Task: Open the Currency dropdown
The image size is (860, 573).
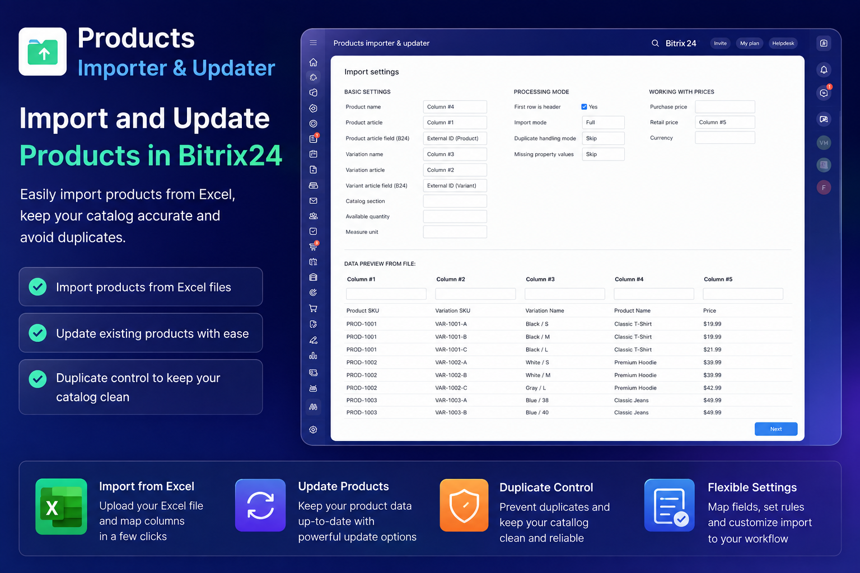Action: 725,138
